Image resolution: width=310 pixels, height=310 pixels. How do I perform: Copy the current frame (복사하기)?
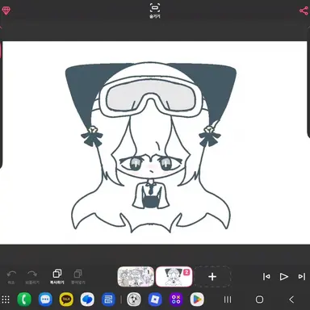(x=57, y=277)
